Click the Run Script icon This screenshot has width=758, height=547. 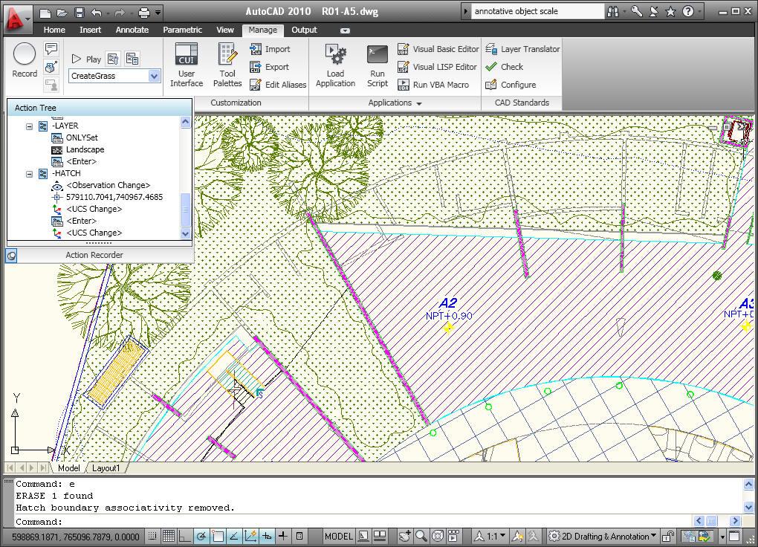(377, 65)
